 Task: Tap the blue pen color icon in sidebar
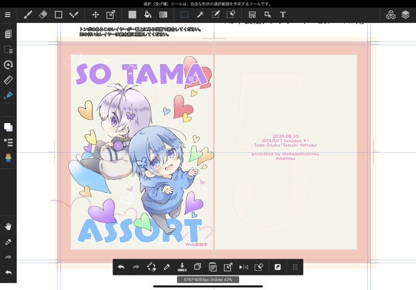tap(8, 95)
